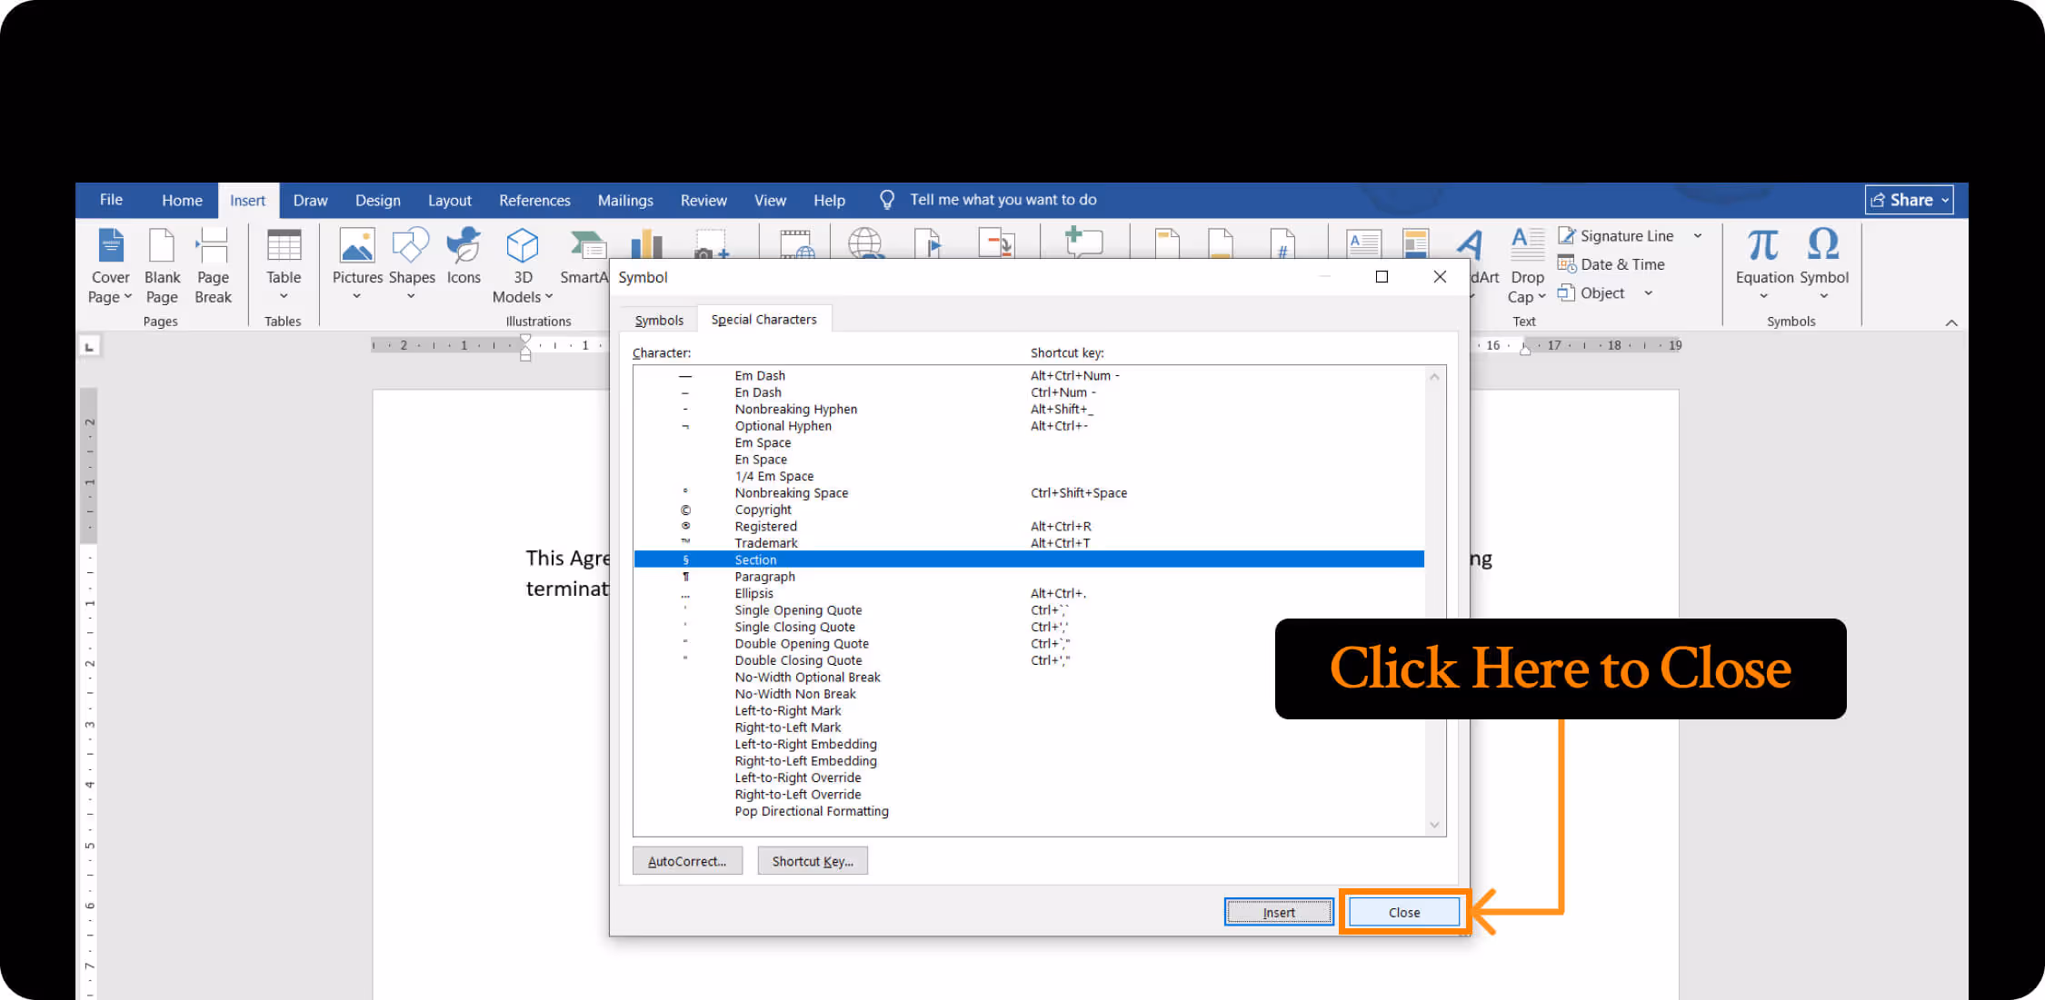Screen dimensions: 2045x1000
Task: Collapse the ribbon with chevron
Action: click(x=1950, y=323)
